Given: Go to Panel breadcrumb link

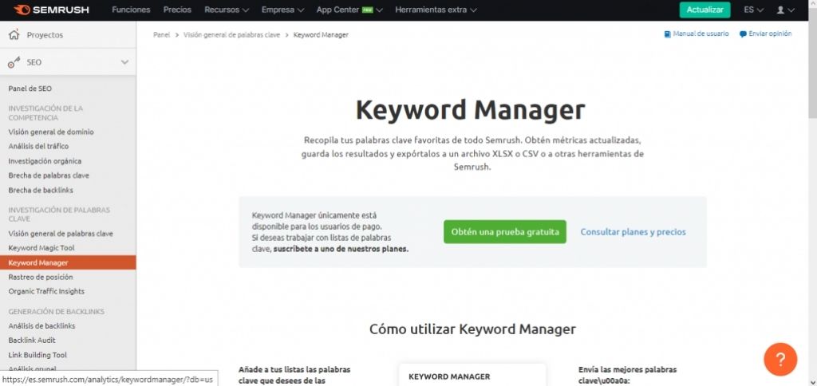Looking at the screenshot, I should click(x=161, y=35).
